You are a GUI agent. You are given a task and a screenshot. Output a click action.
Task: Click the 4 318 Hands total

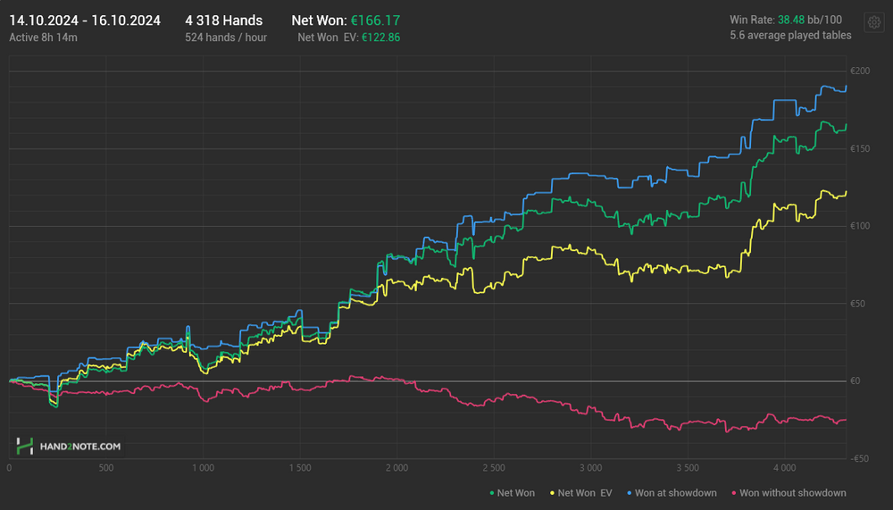click(224, 21)
